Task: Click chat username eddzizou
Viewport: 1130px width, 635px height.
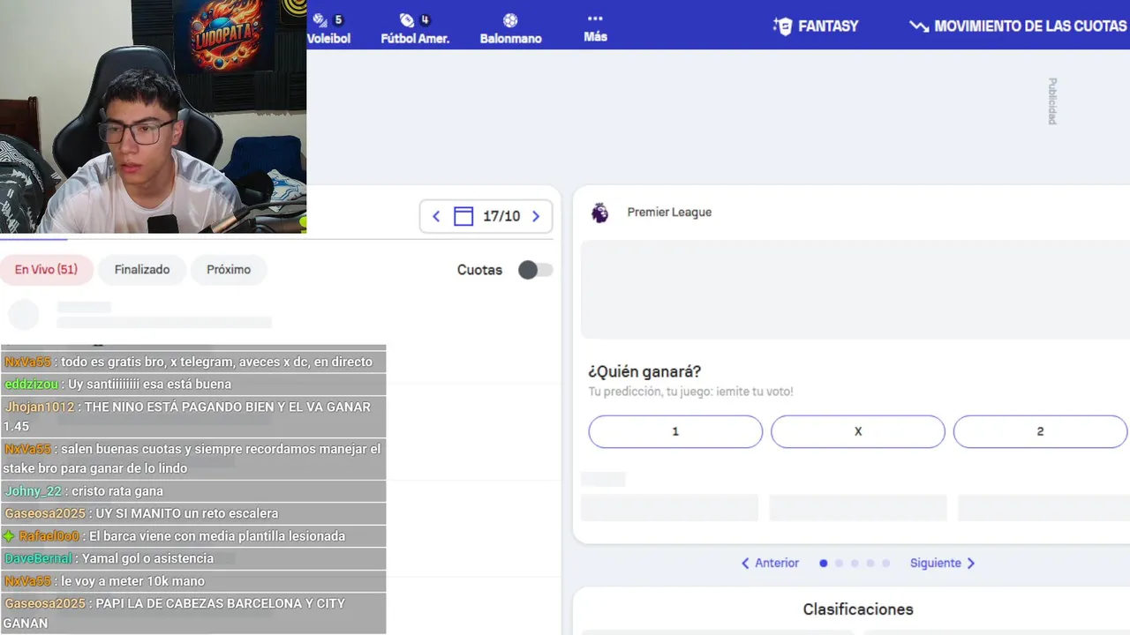Action: click(x=32, y=384)
